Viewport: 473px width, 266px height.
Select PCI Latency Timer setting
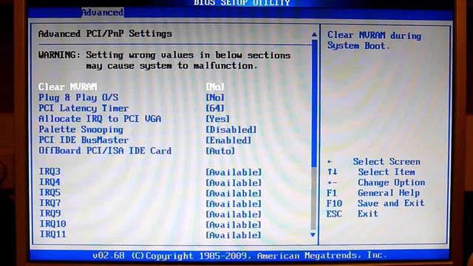(x=84, y=109)
